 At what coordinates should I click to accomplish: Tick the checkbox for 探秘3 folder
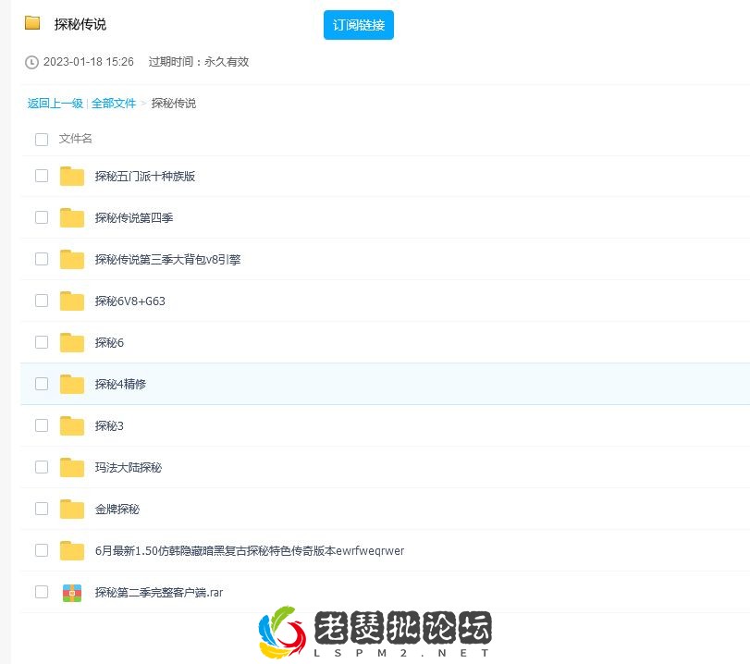(x=42, y=425)
